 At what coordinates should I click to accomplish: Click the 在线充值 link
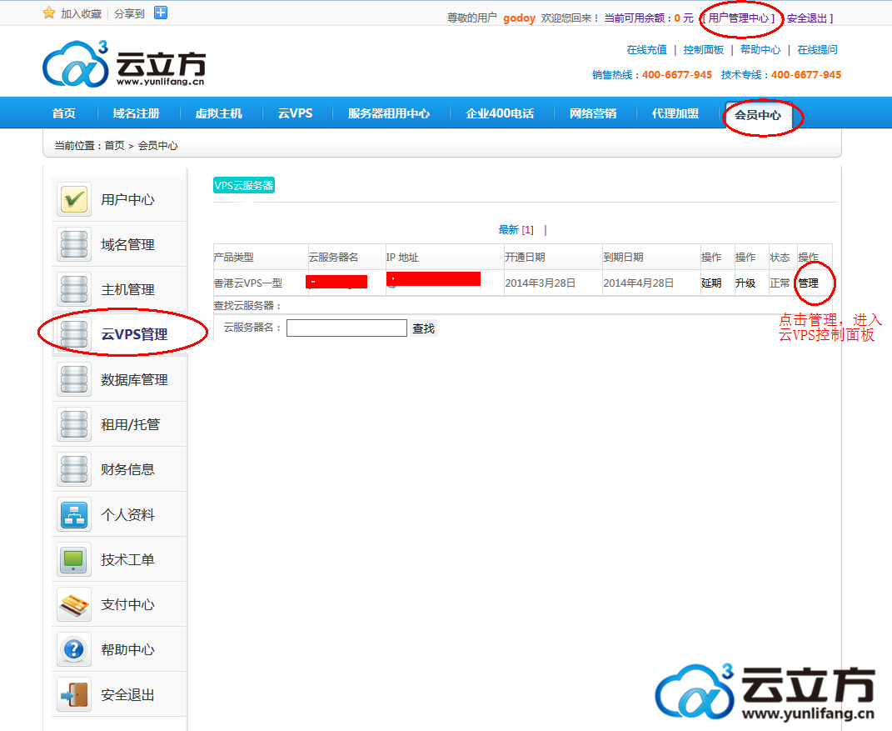pyautogui.click(x=646, y=49)
